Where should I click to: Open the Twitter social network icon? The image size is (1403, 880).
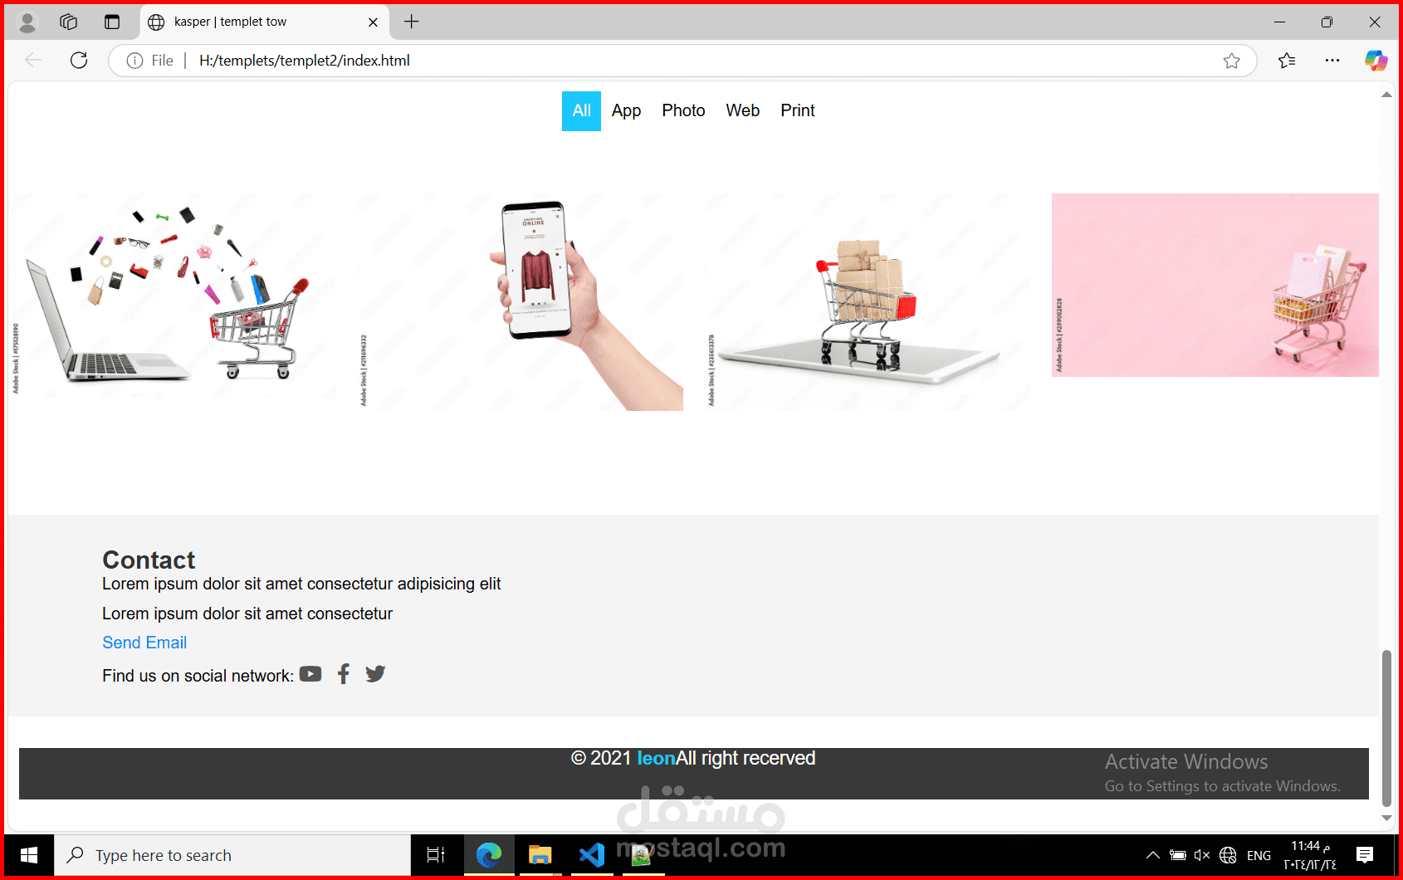(x=375, y=673)
